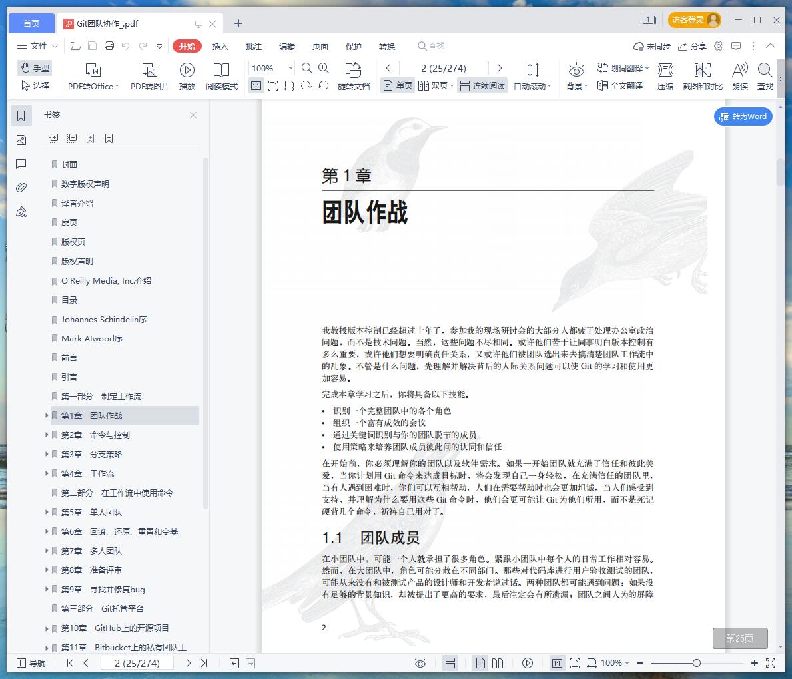Switch to 页面 ribbon tab

[x=320, y=46]
